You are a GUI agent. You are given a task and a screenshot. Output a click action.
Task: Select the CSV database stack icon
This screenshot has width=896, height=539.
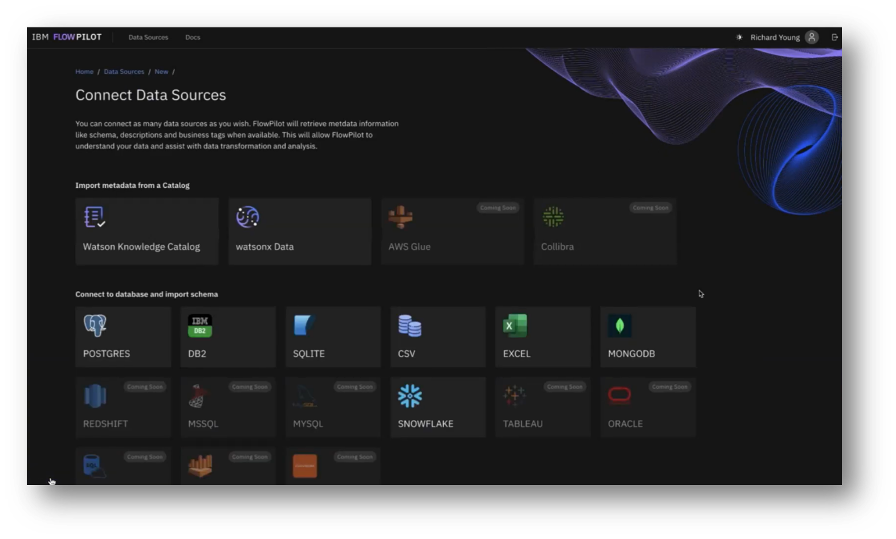coord(410,326)
